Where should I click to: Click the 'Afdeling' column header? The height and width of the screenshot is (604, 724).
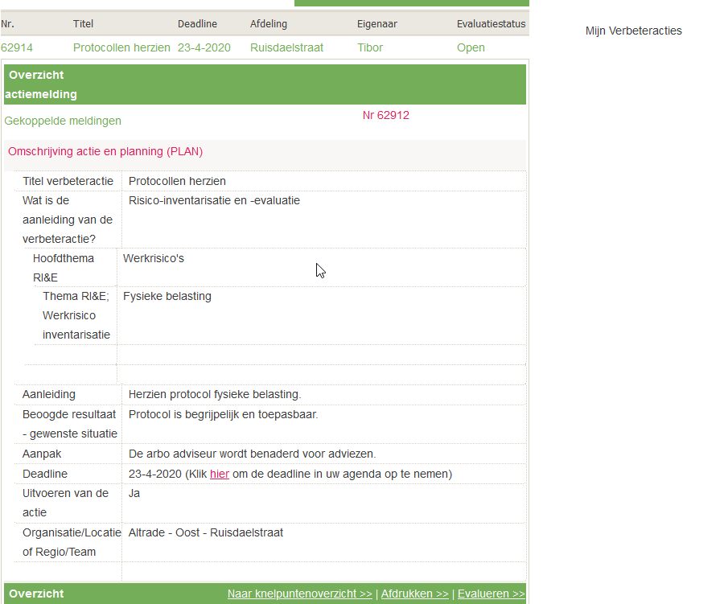point(269,24)
